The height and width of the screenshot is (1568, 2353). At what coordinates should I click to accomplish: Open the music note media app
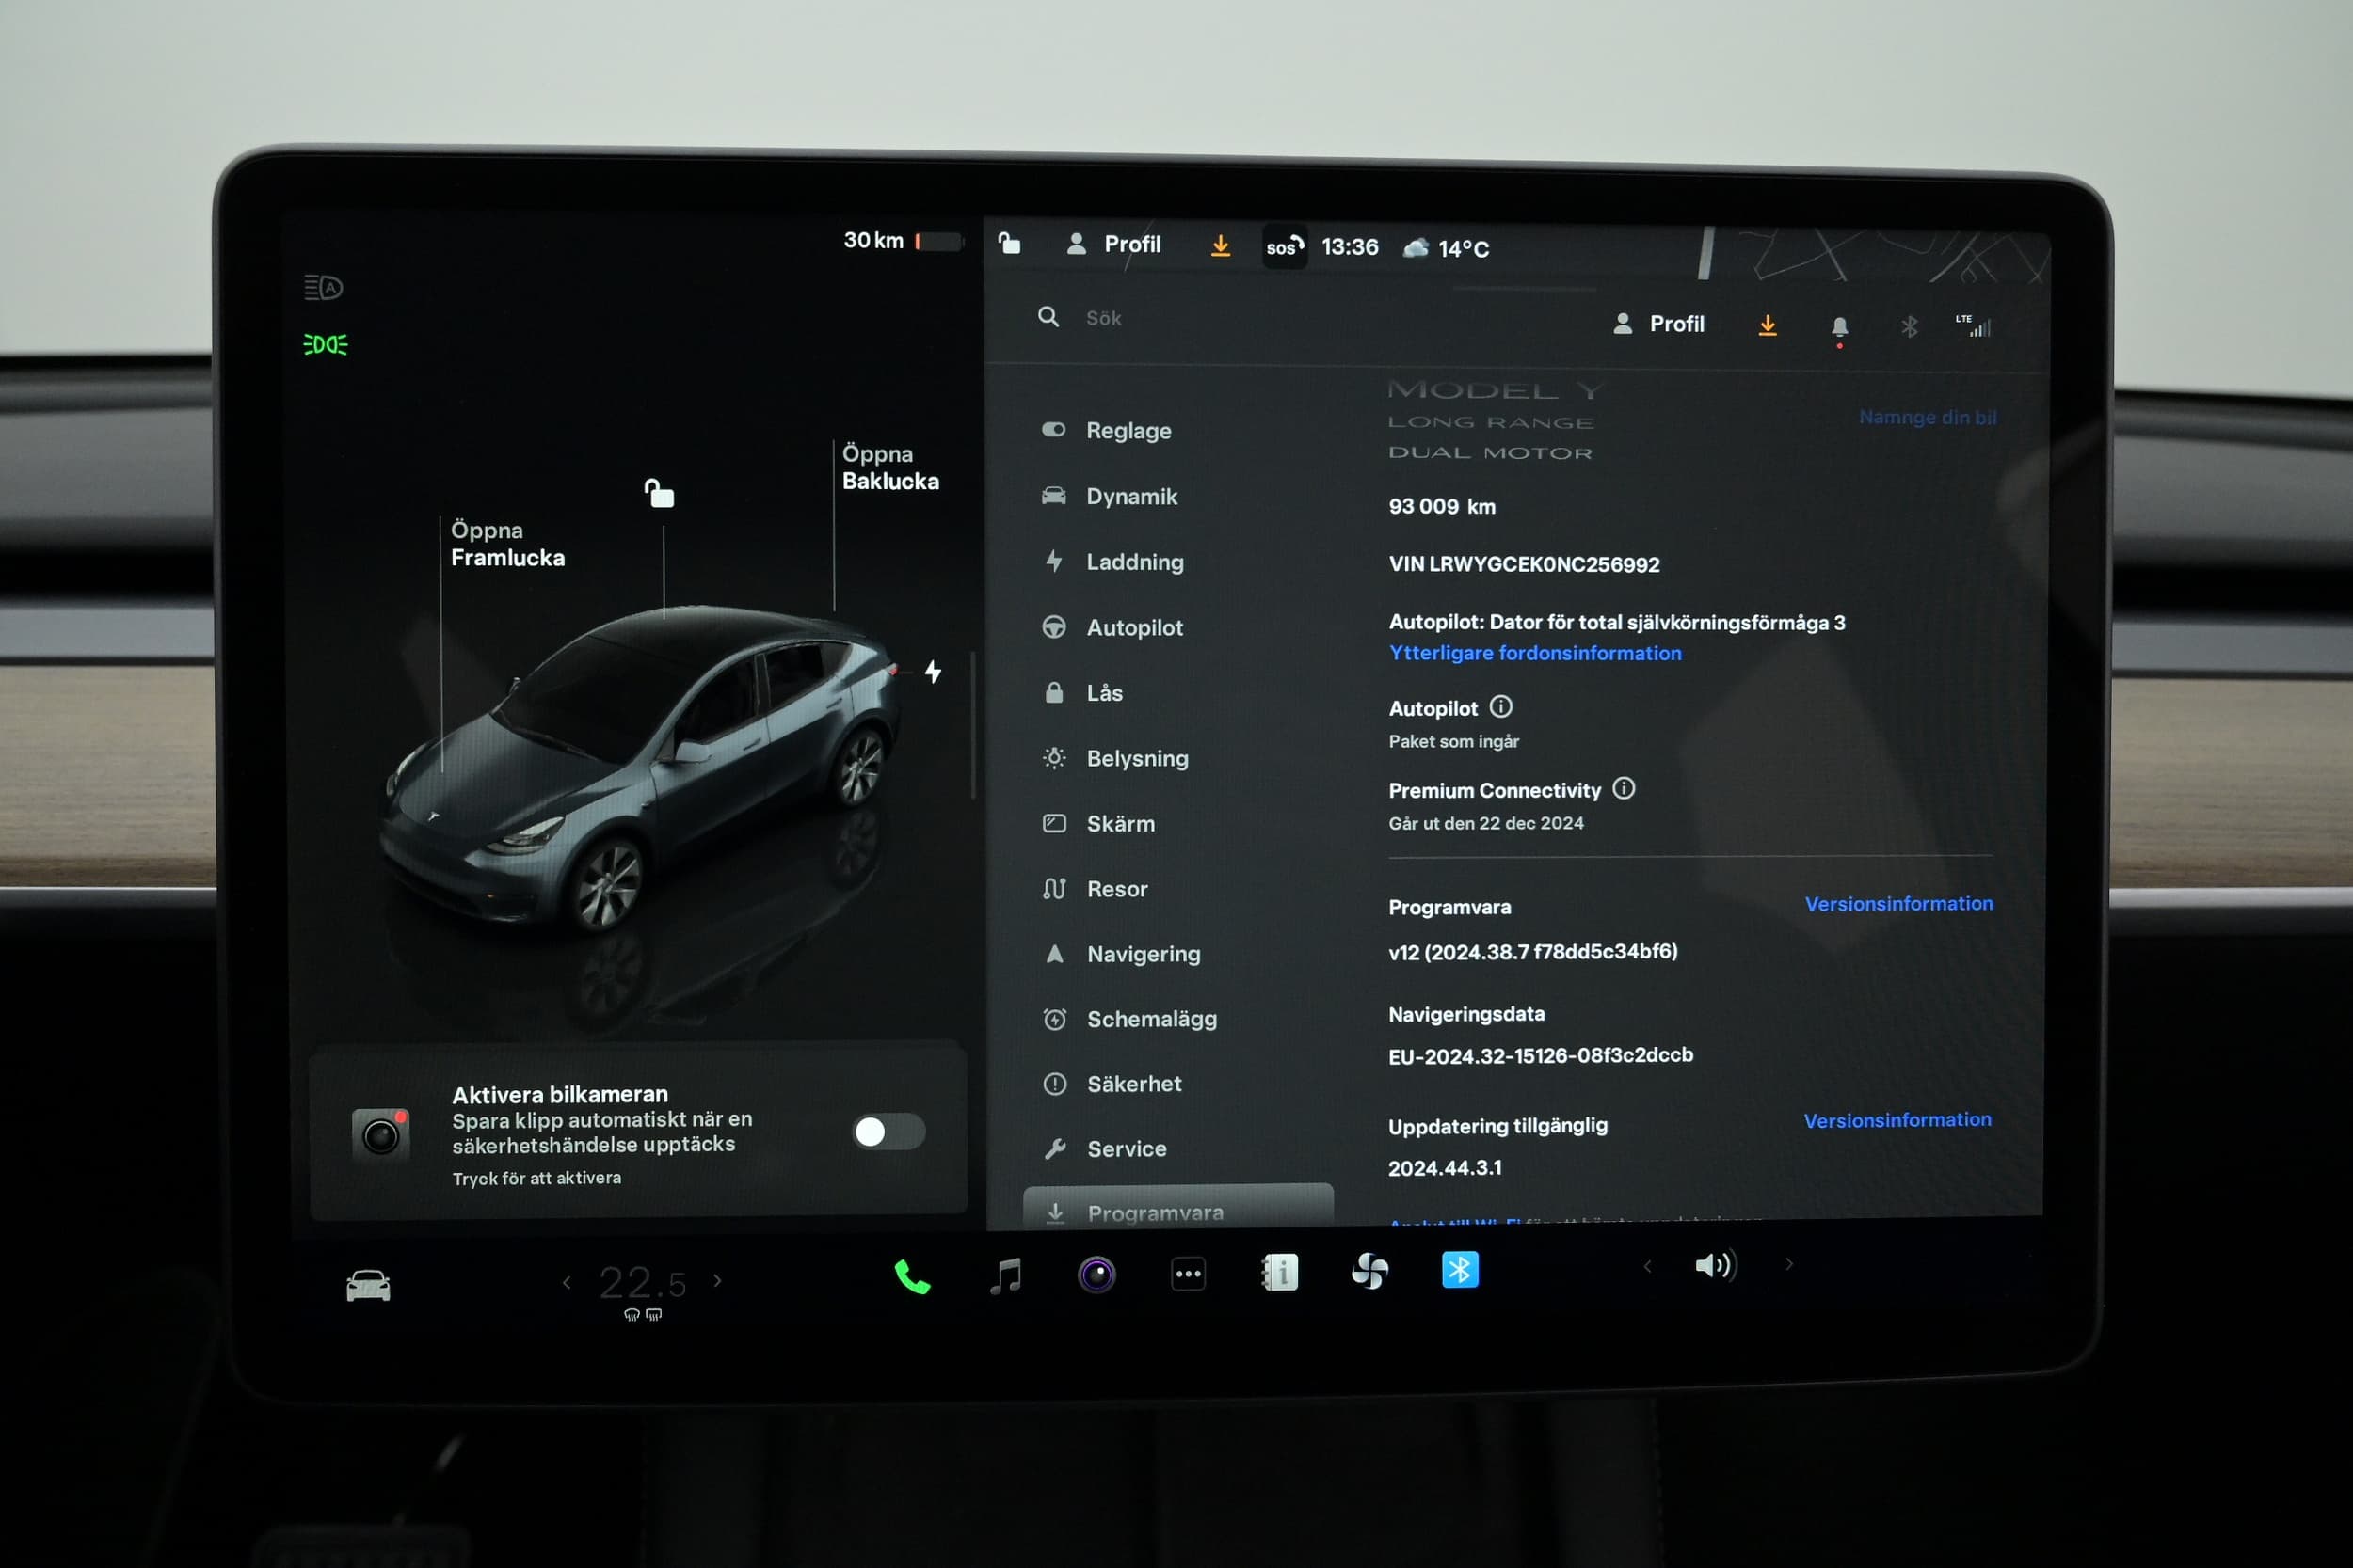(1005, 1276)
